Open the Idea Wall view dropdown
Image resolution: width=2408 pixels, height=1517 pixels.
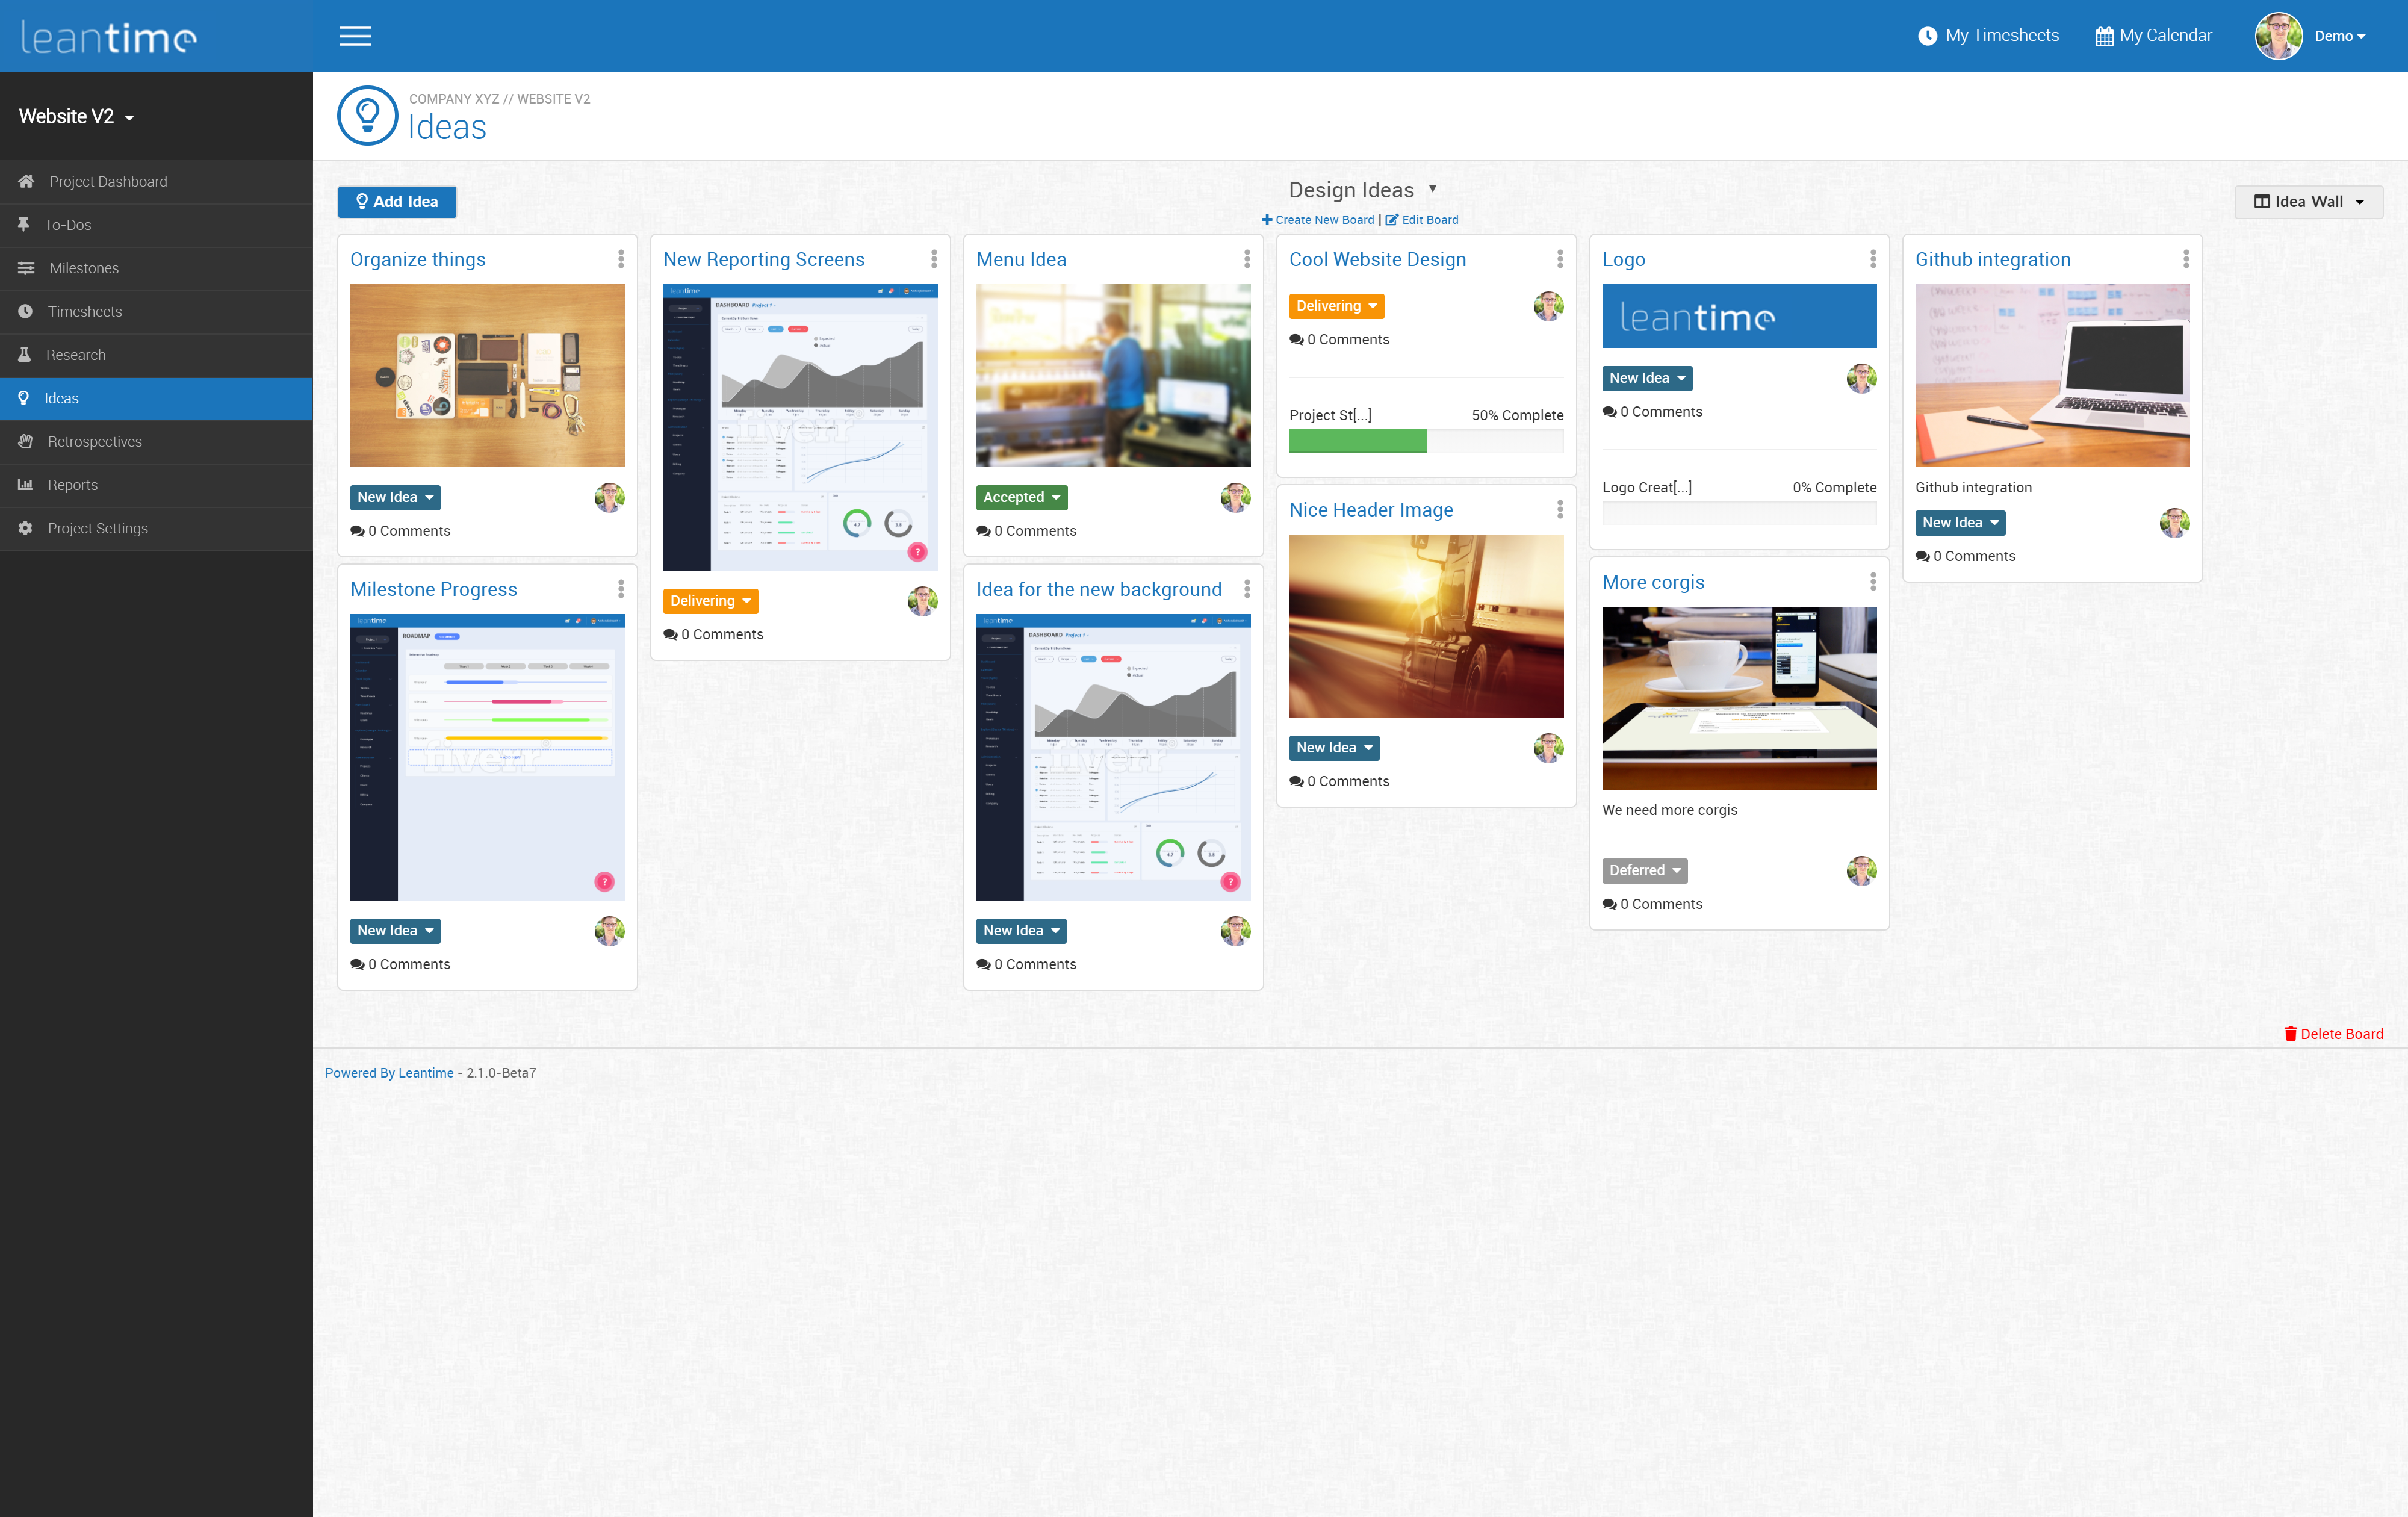(x=2308, y=201)
